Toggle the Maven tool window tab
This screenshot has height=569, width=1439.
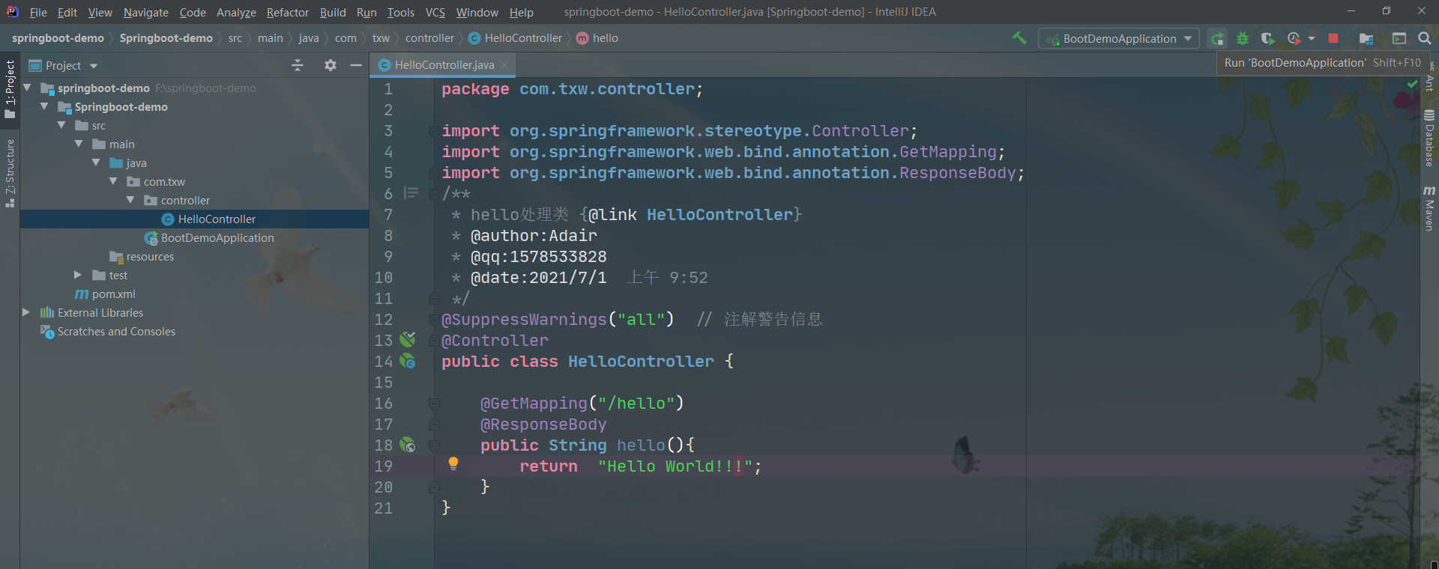click(1429, 208)
